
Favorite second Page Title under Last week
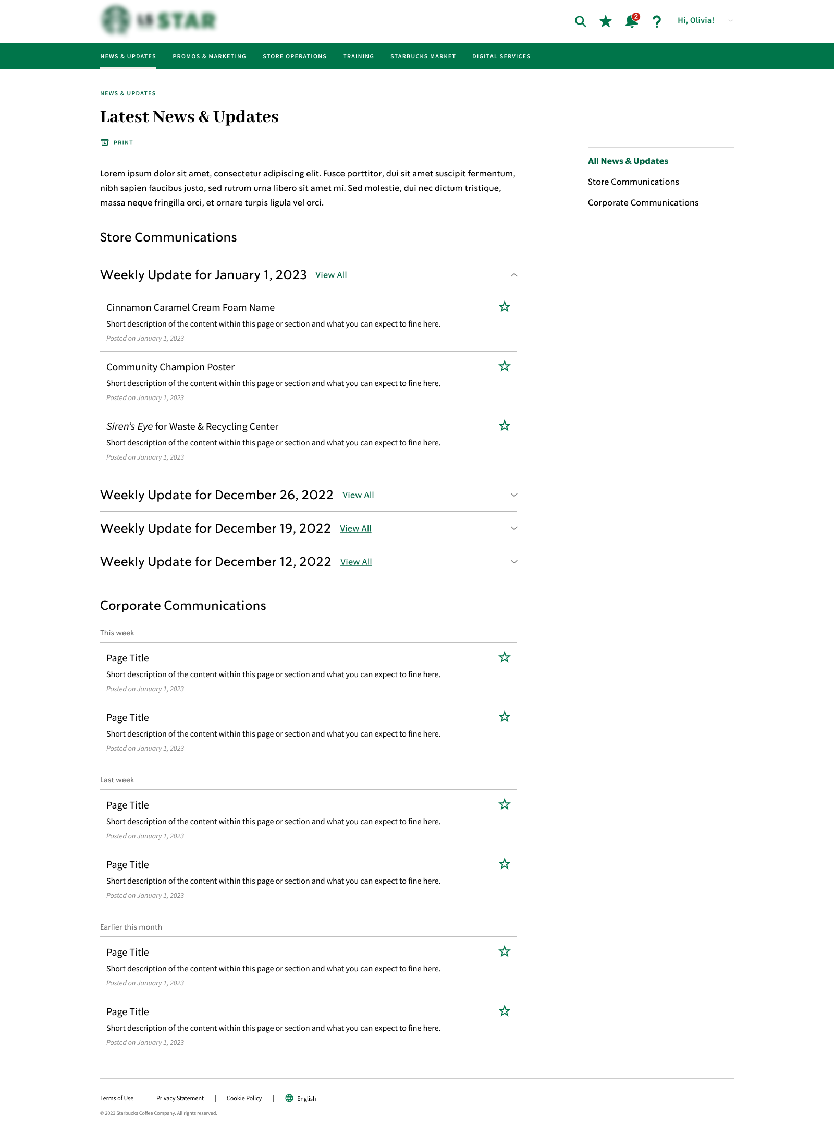coord(504,864)
